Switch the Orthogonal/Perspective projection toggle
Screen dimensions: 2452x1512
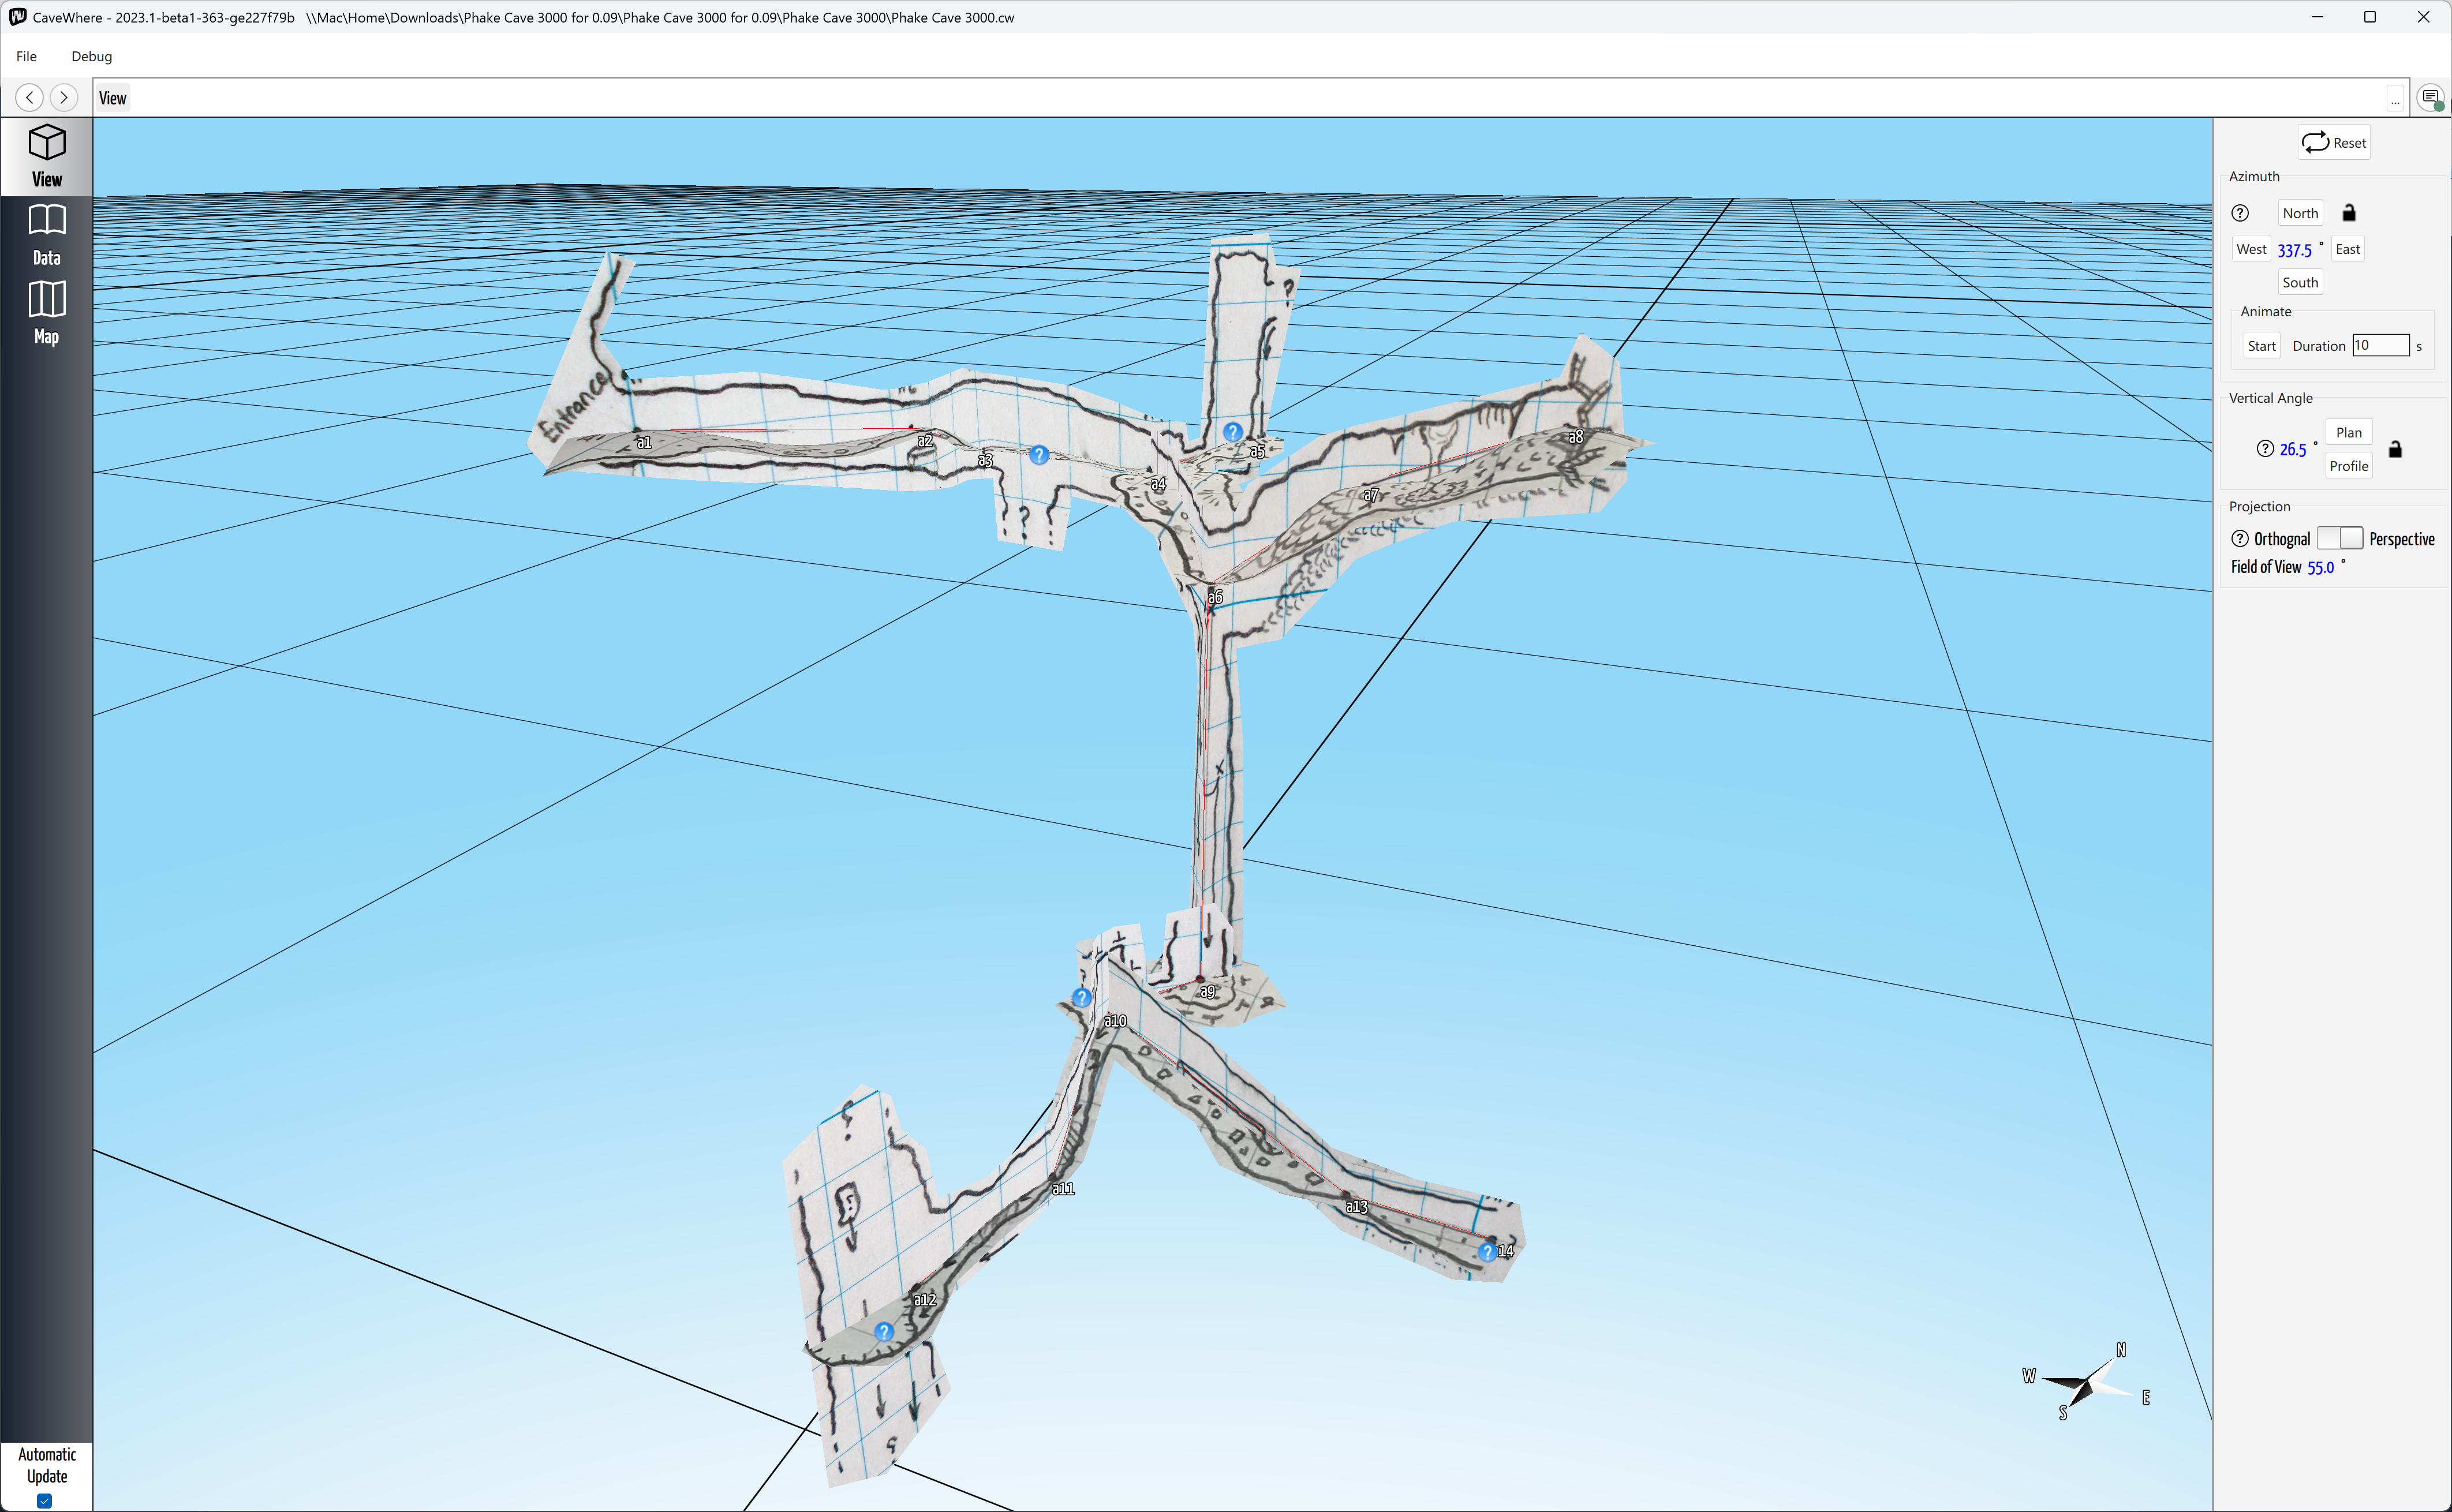pos(2340,538)
